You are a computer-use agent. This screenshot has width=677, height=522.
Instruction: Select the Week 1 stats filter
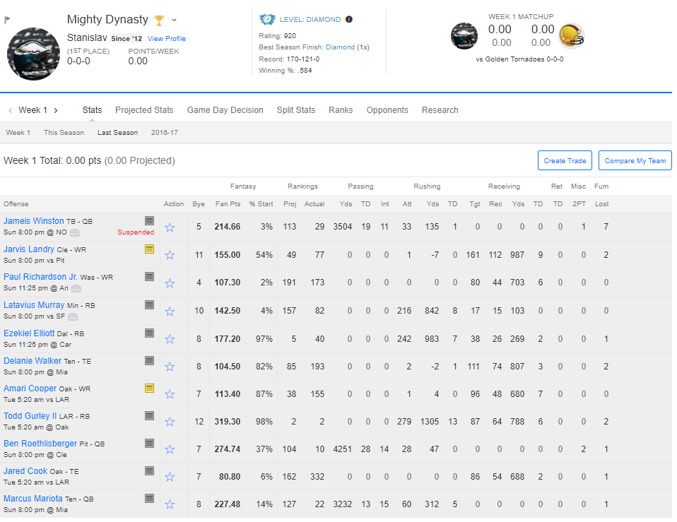(18, 132)
